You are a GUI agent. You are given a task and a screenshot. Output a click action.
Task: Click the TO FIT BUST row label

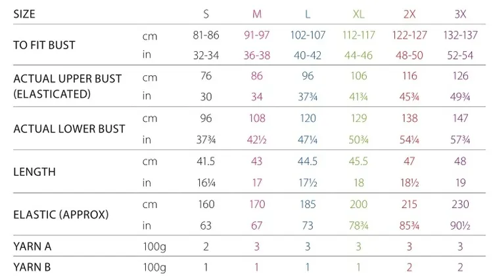[x=44, y=45]
